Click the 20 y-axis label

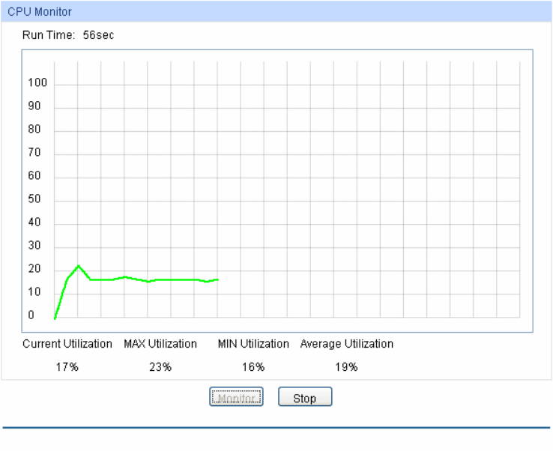tap(34, 269)
